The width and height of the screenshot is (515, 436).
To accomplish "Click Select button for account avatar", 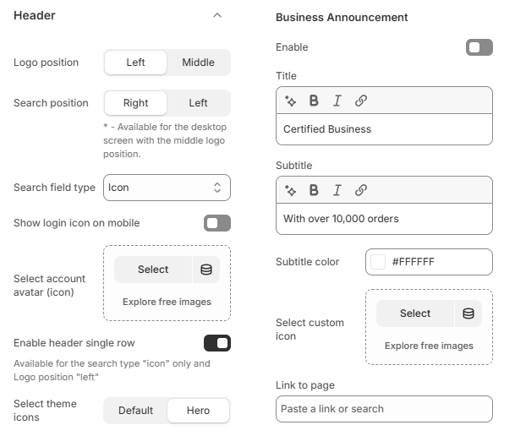I will coord(153,270).
